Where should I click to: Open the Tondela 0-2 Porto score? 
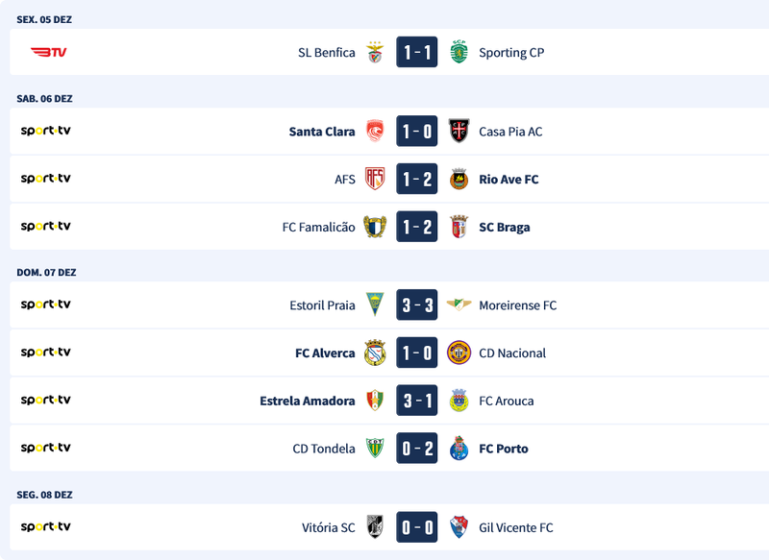coord(417,449)
